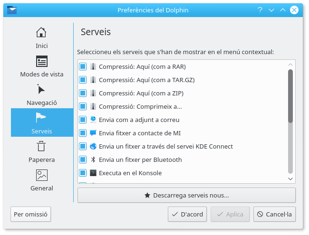
Task: Click the KDE Connect service icon
Action: pos(93,146)
